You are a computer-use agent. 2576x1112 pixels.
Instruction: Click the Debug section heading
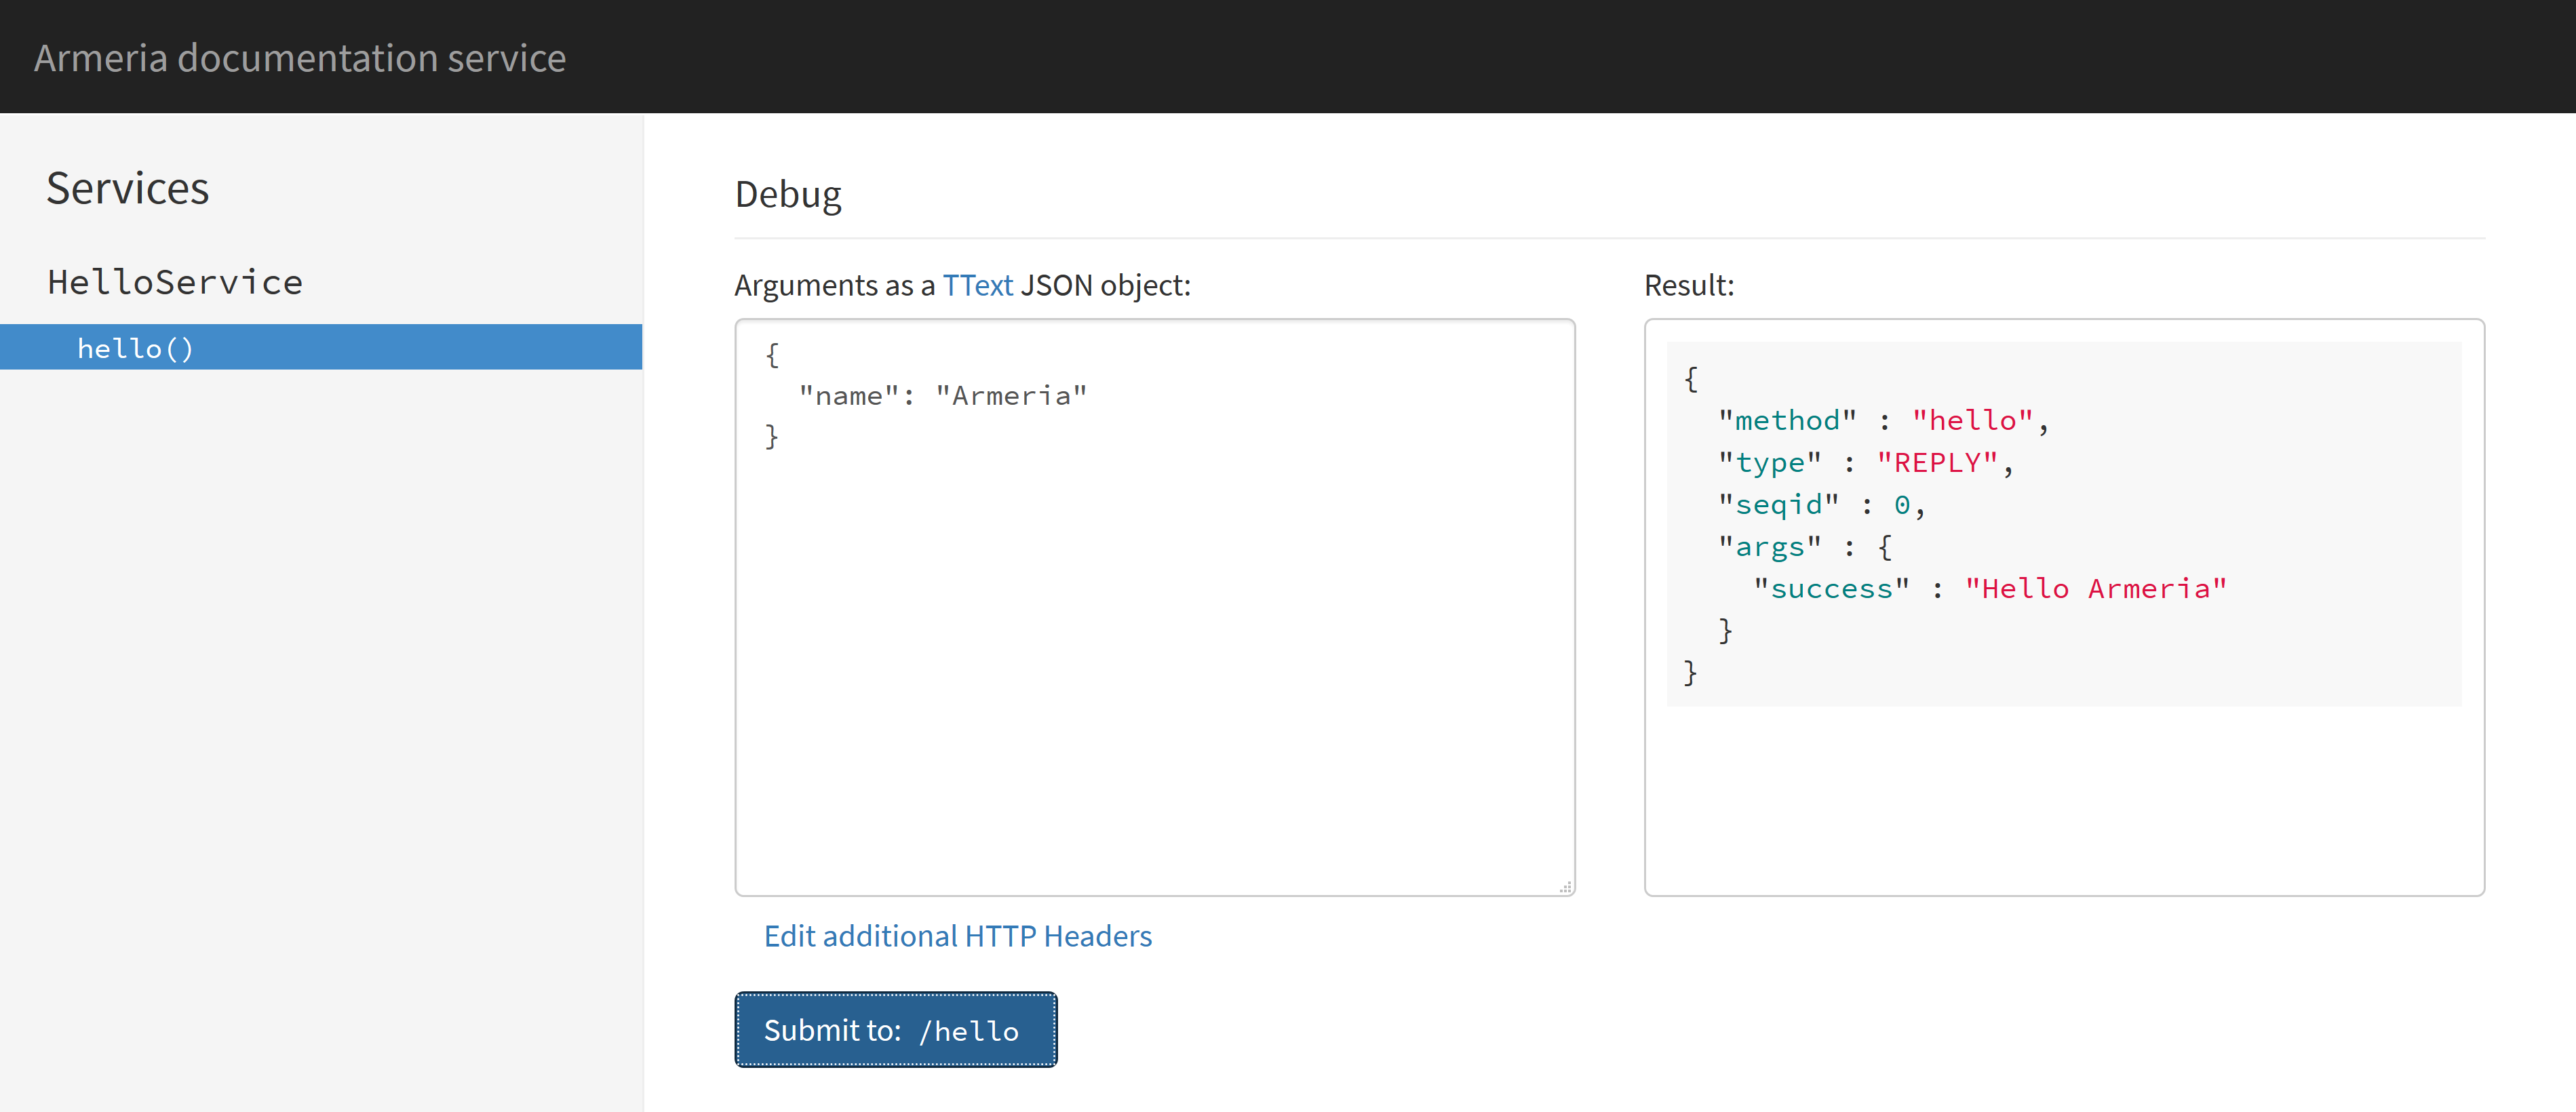pos(788,194)
